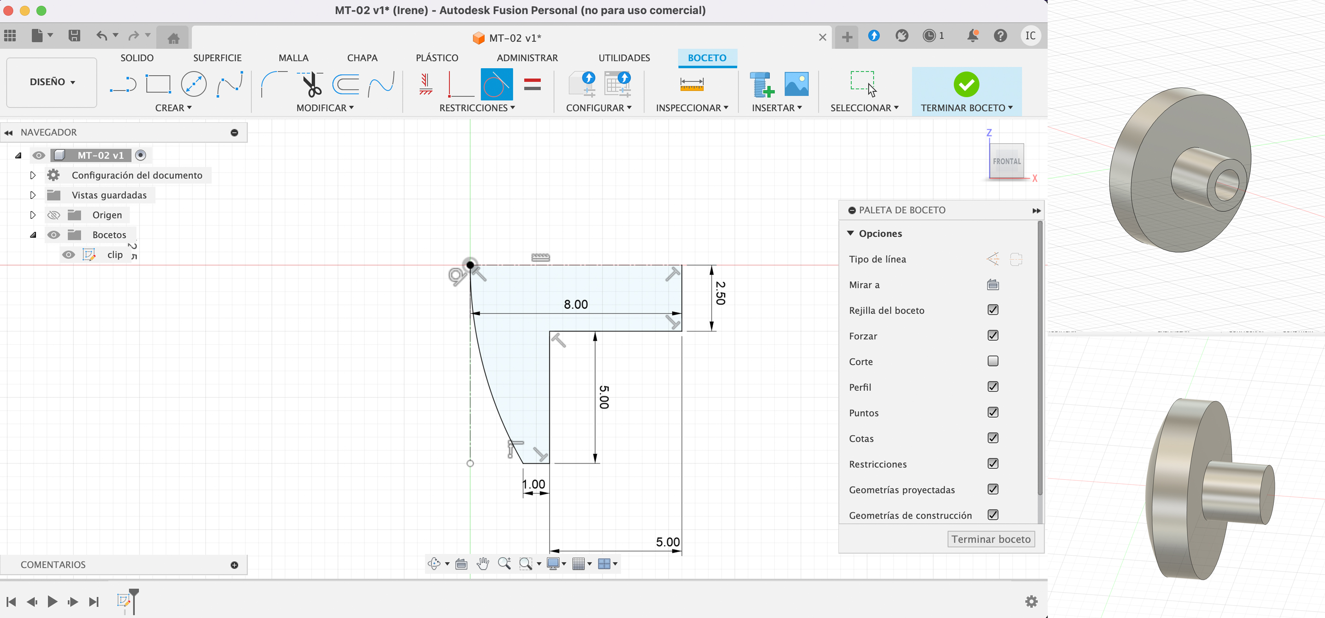Activate the Tangent constraint icon
The image size is (1325, 618).
[x=496, y=84]
